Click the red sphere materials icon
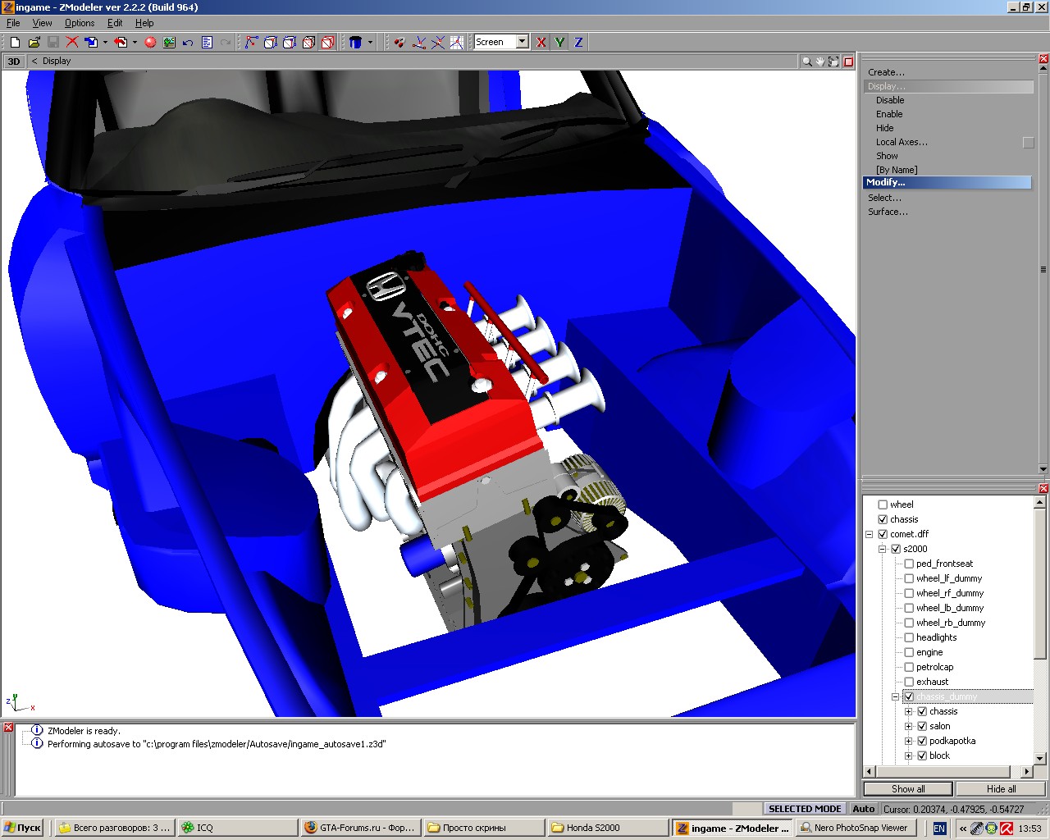The image size is (1050, 840). click(x=150, y=42)
